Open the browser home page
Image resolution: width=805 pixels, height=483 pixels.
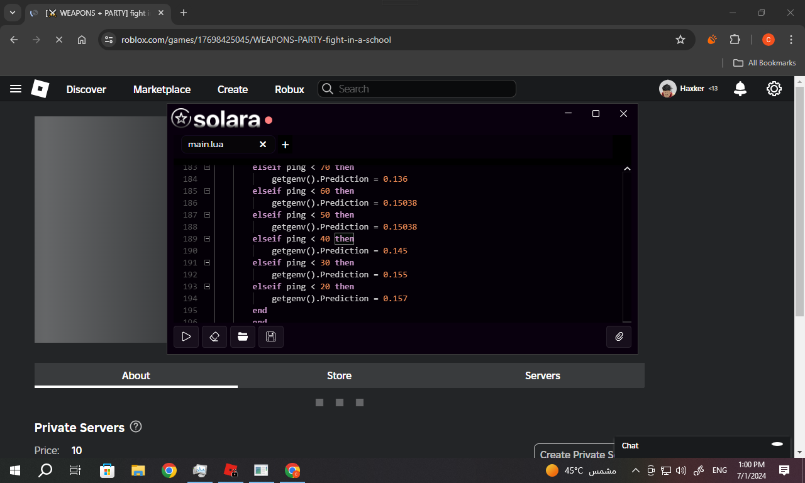coord(82,40)
